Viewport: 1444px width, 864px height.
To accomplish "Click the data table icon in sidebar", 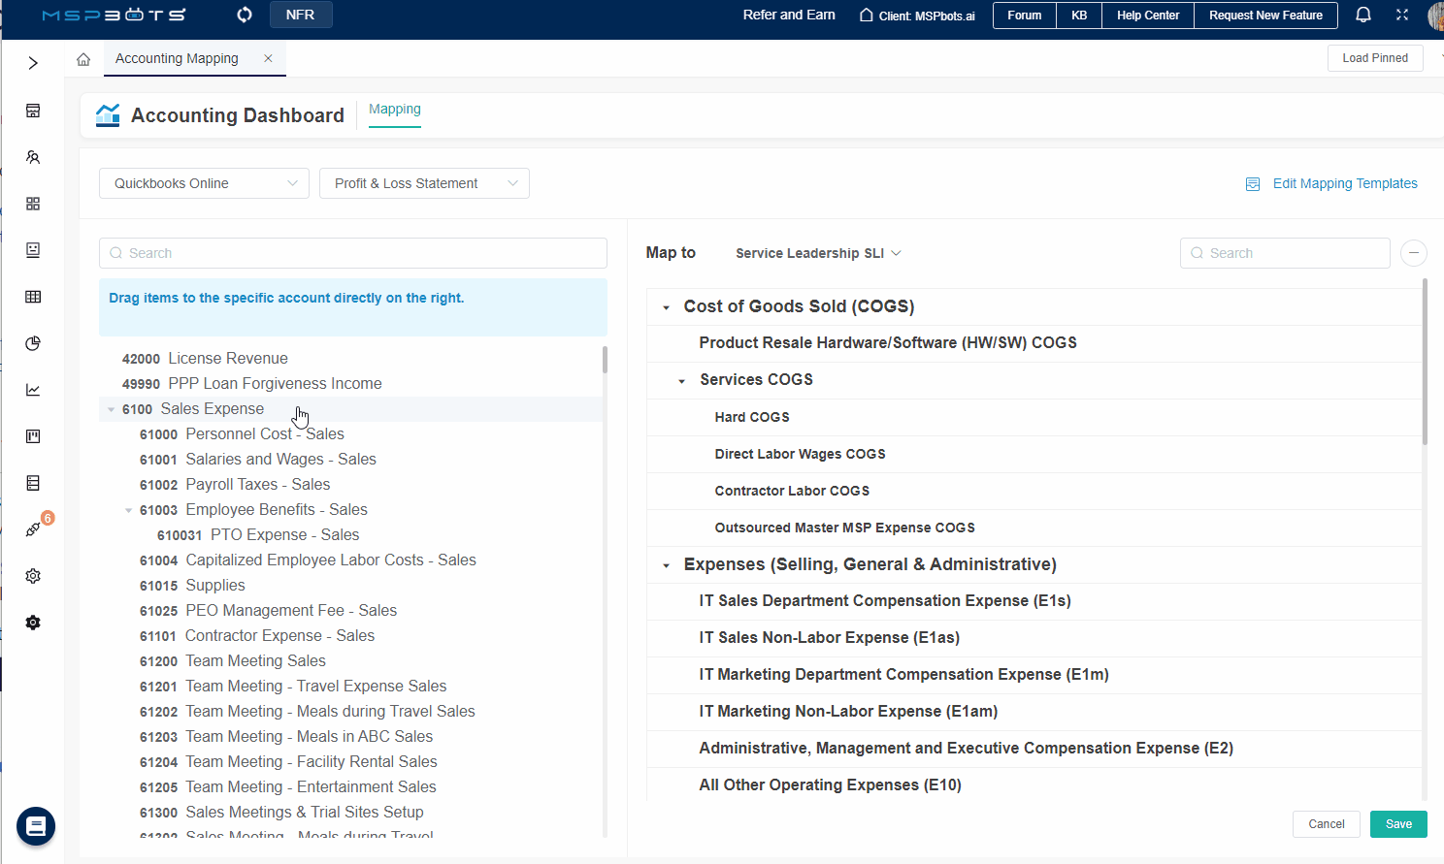I will tap(32, 297).
